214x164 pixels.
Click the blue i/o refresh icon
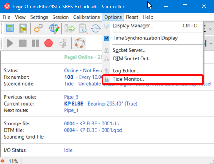point(95,29)
